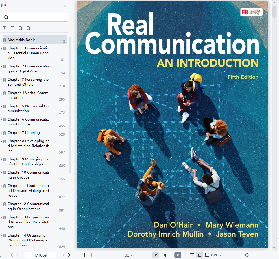Click the zoom in plus button

276,255
